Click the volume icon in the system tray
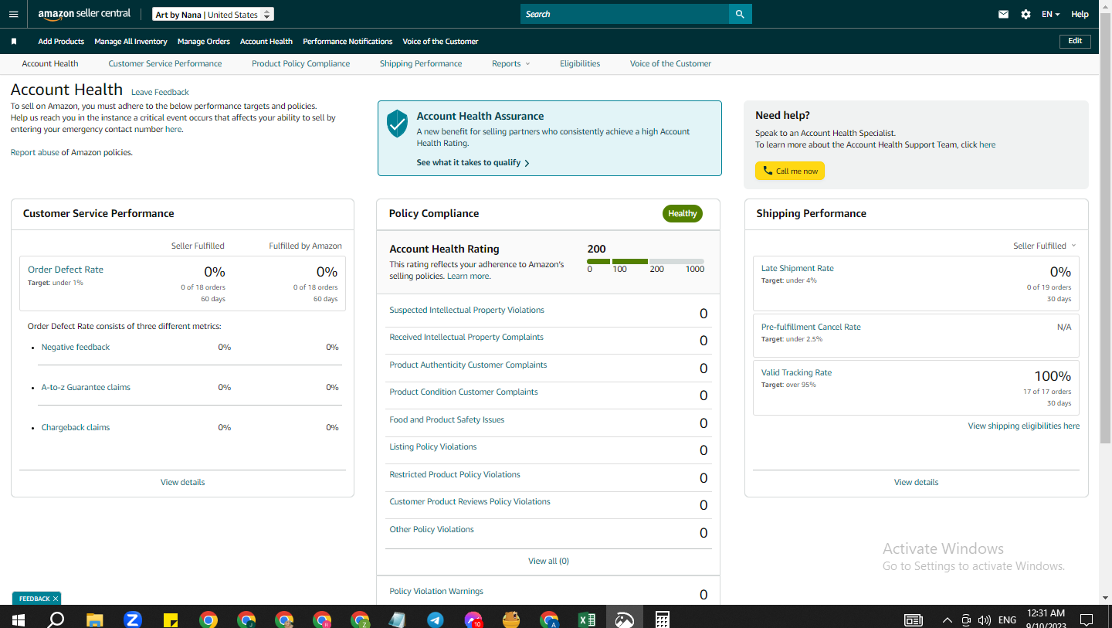The width and height of the screenshot is (1112, 628). click(984, 620)
